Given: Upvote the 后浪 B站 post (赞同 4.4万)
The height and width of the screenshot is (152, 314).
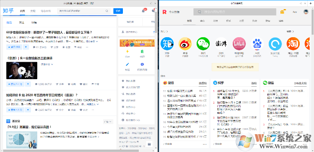Looking at the screenshot, I should 15,110.
